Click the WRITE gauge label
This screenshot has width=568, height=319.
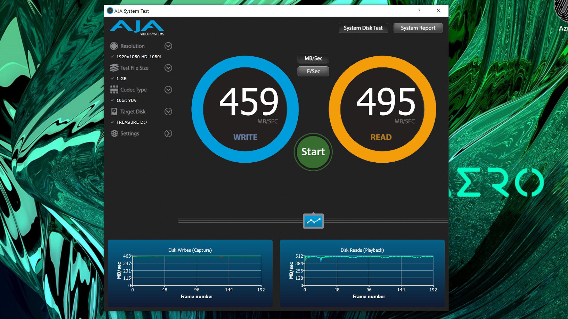(245, 138)
